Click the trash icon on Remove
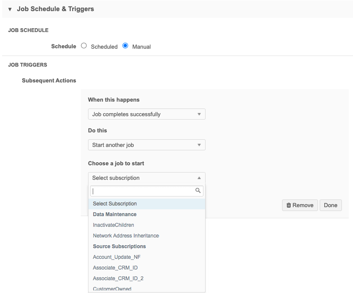 pos(288,205)
